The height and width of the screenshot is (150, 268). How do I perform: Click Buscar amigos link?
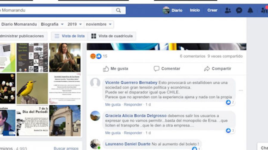[66, 148]
